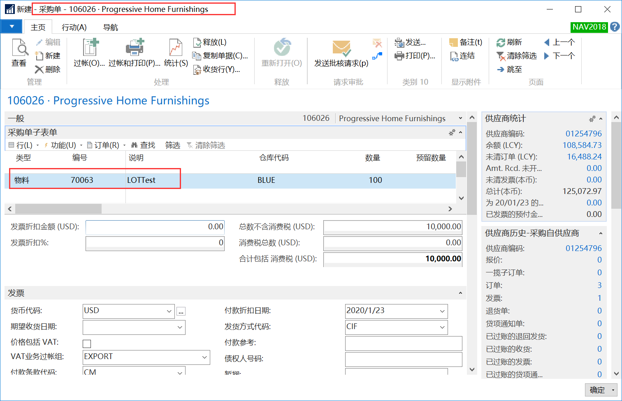Click the 刷新 refresh icon
622x401 pixels.
pyautogui.click(x=501, y=42)
